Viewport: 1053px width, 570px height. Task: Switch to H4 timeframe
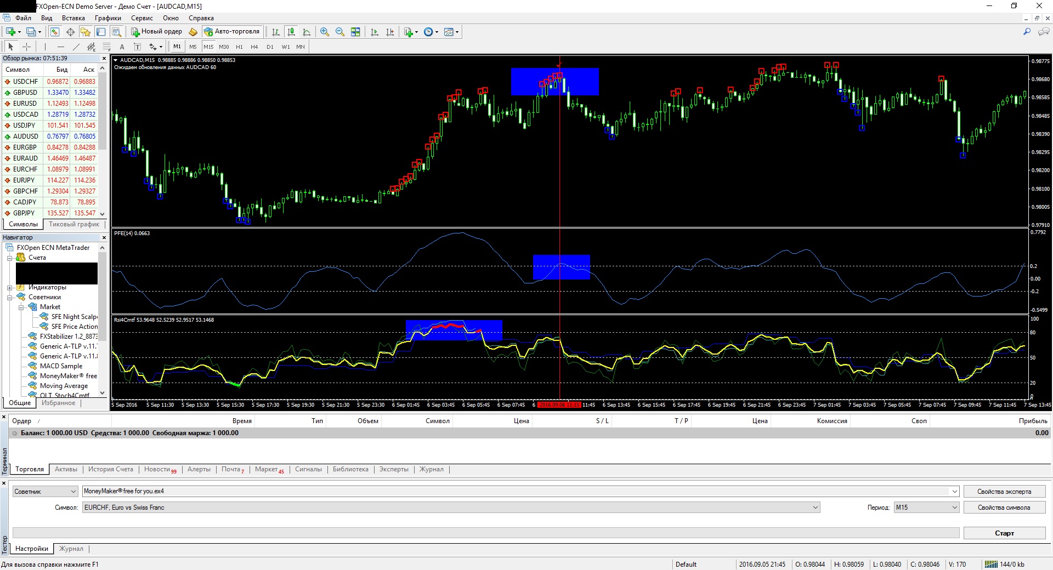point(254,47)
